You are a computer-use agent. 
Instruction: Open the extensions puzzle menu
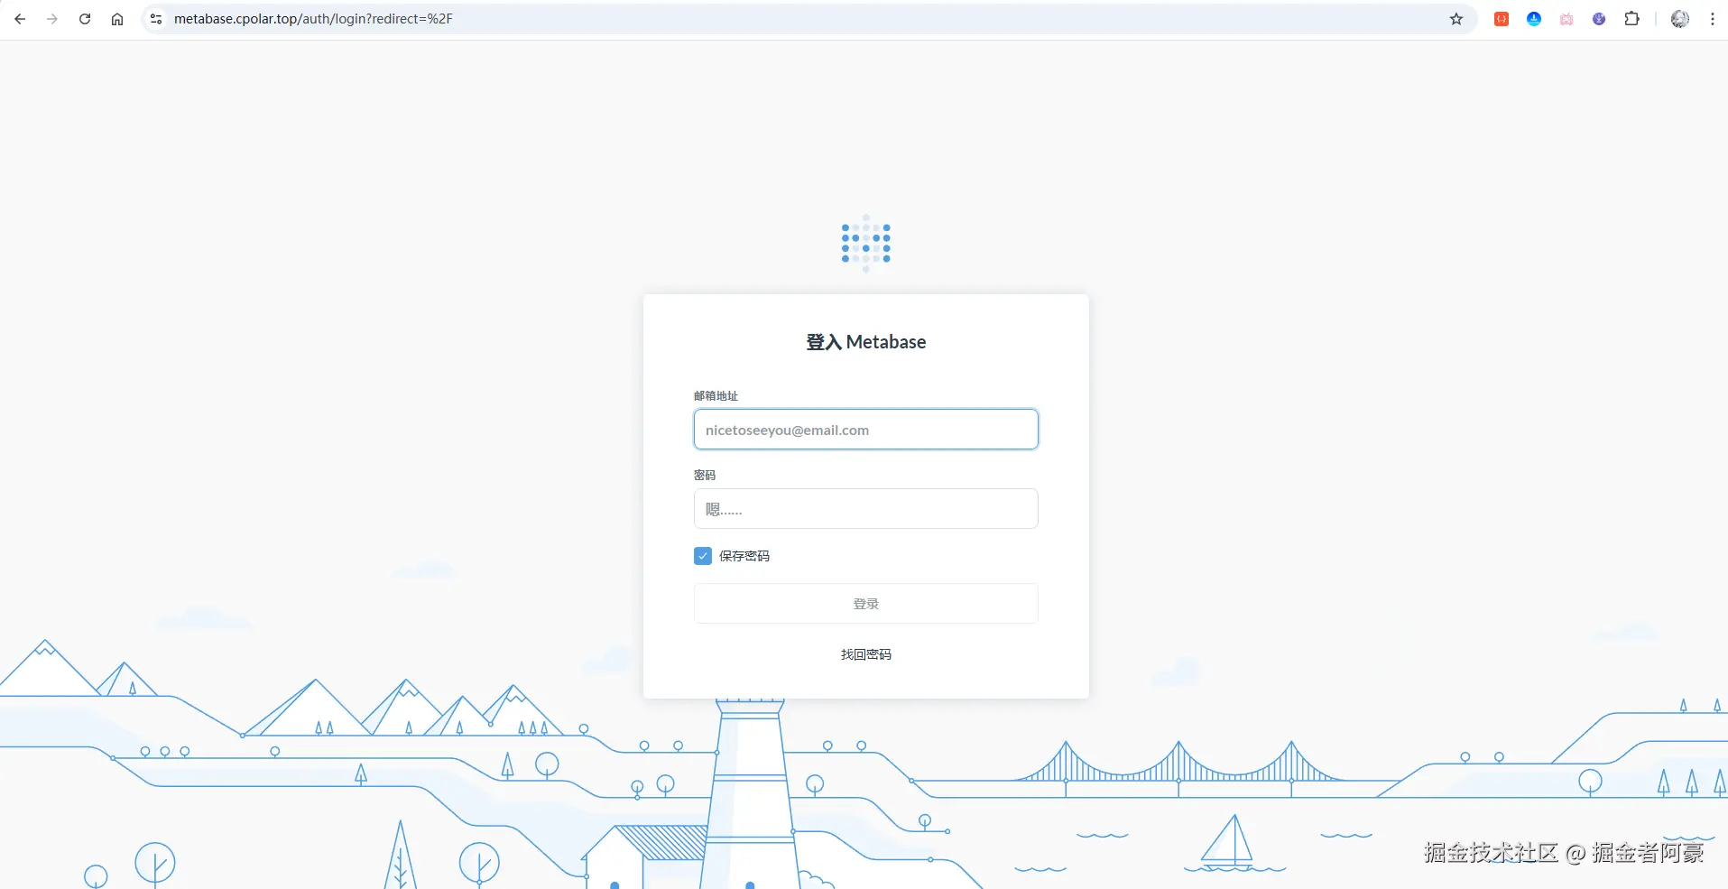click(1631, 19)
